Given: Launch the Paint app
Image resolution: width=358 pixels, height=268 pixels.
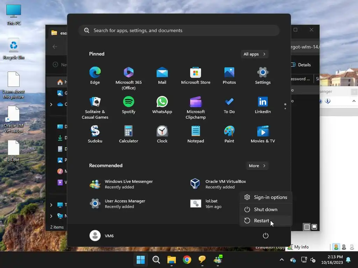Looking at the screenshot, I should pyautogui.click(x=229, y=134).
